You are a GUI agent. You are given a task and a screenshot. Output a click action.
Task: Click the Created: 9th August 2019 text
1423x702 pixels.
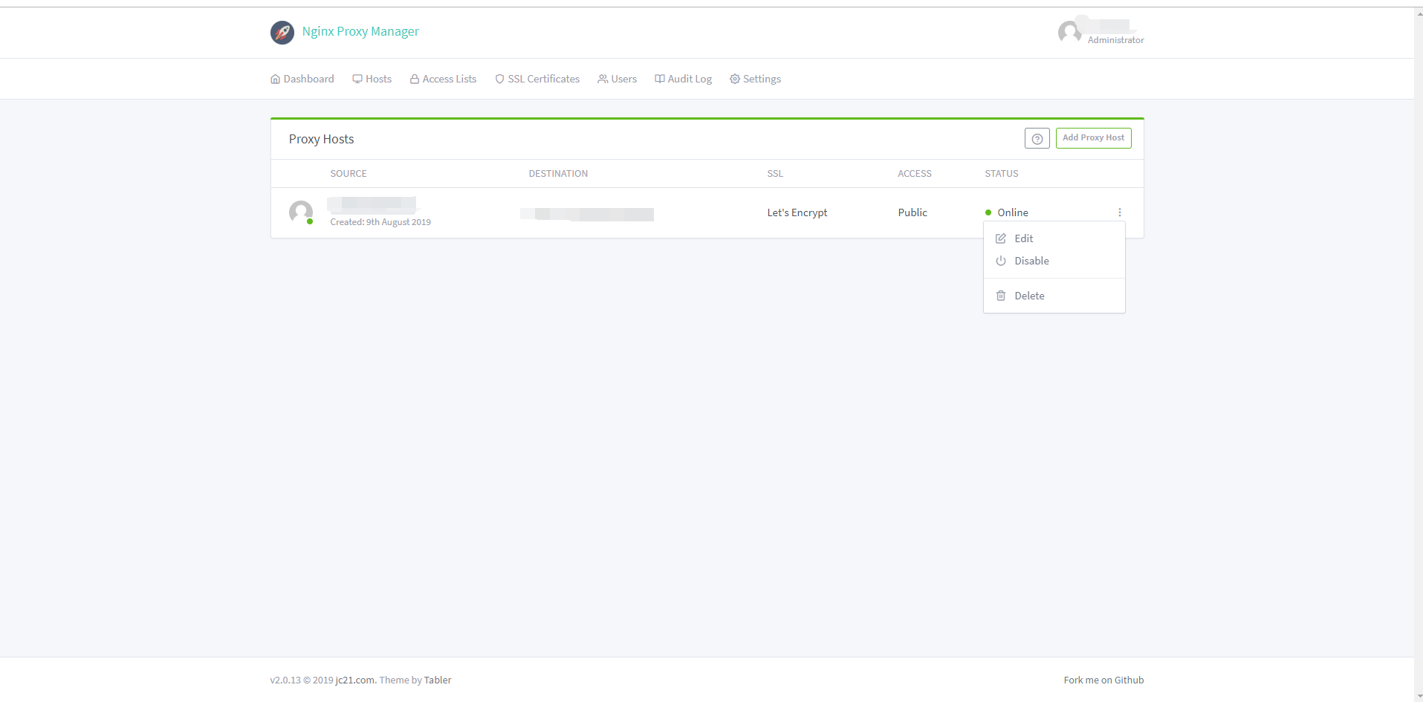coord(380,222)
